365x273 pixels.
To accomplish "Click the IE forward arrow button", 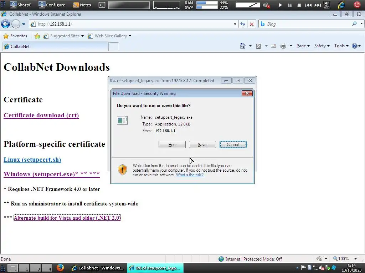I will [16, 24].
